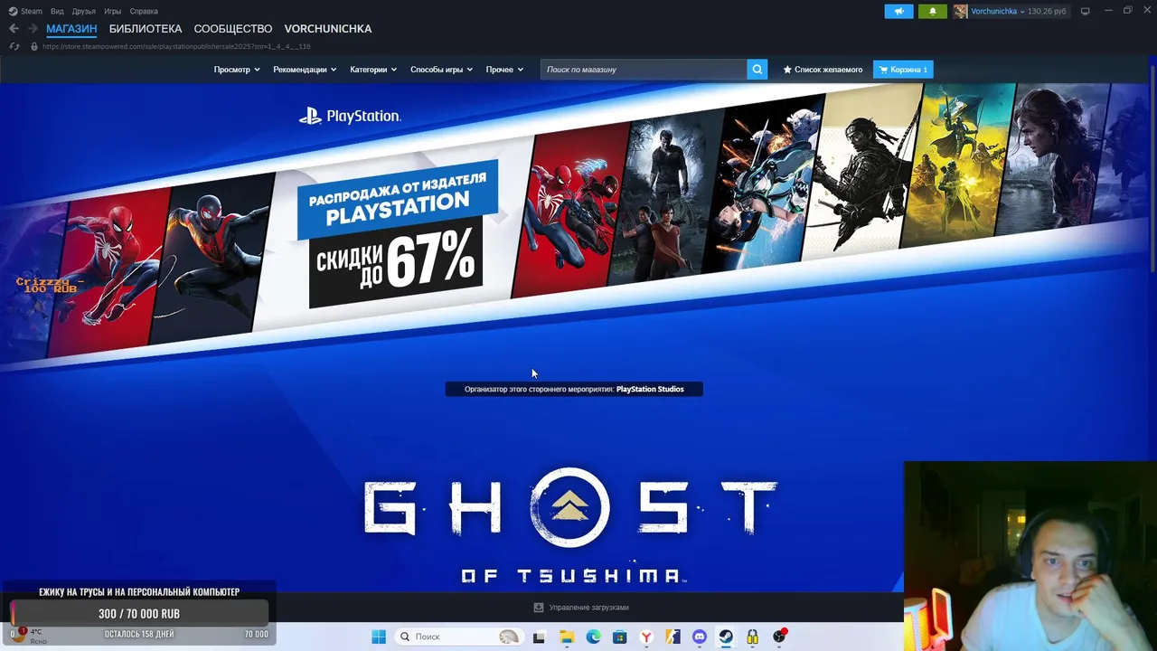Launch Microsoft Edge from the taskbar

593,637
